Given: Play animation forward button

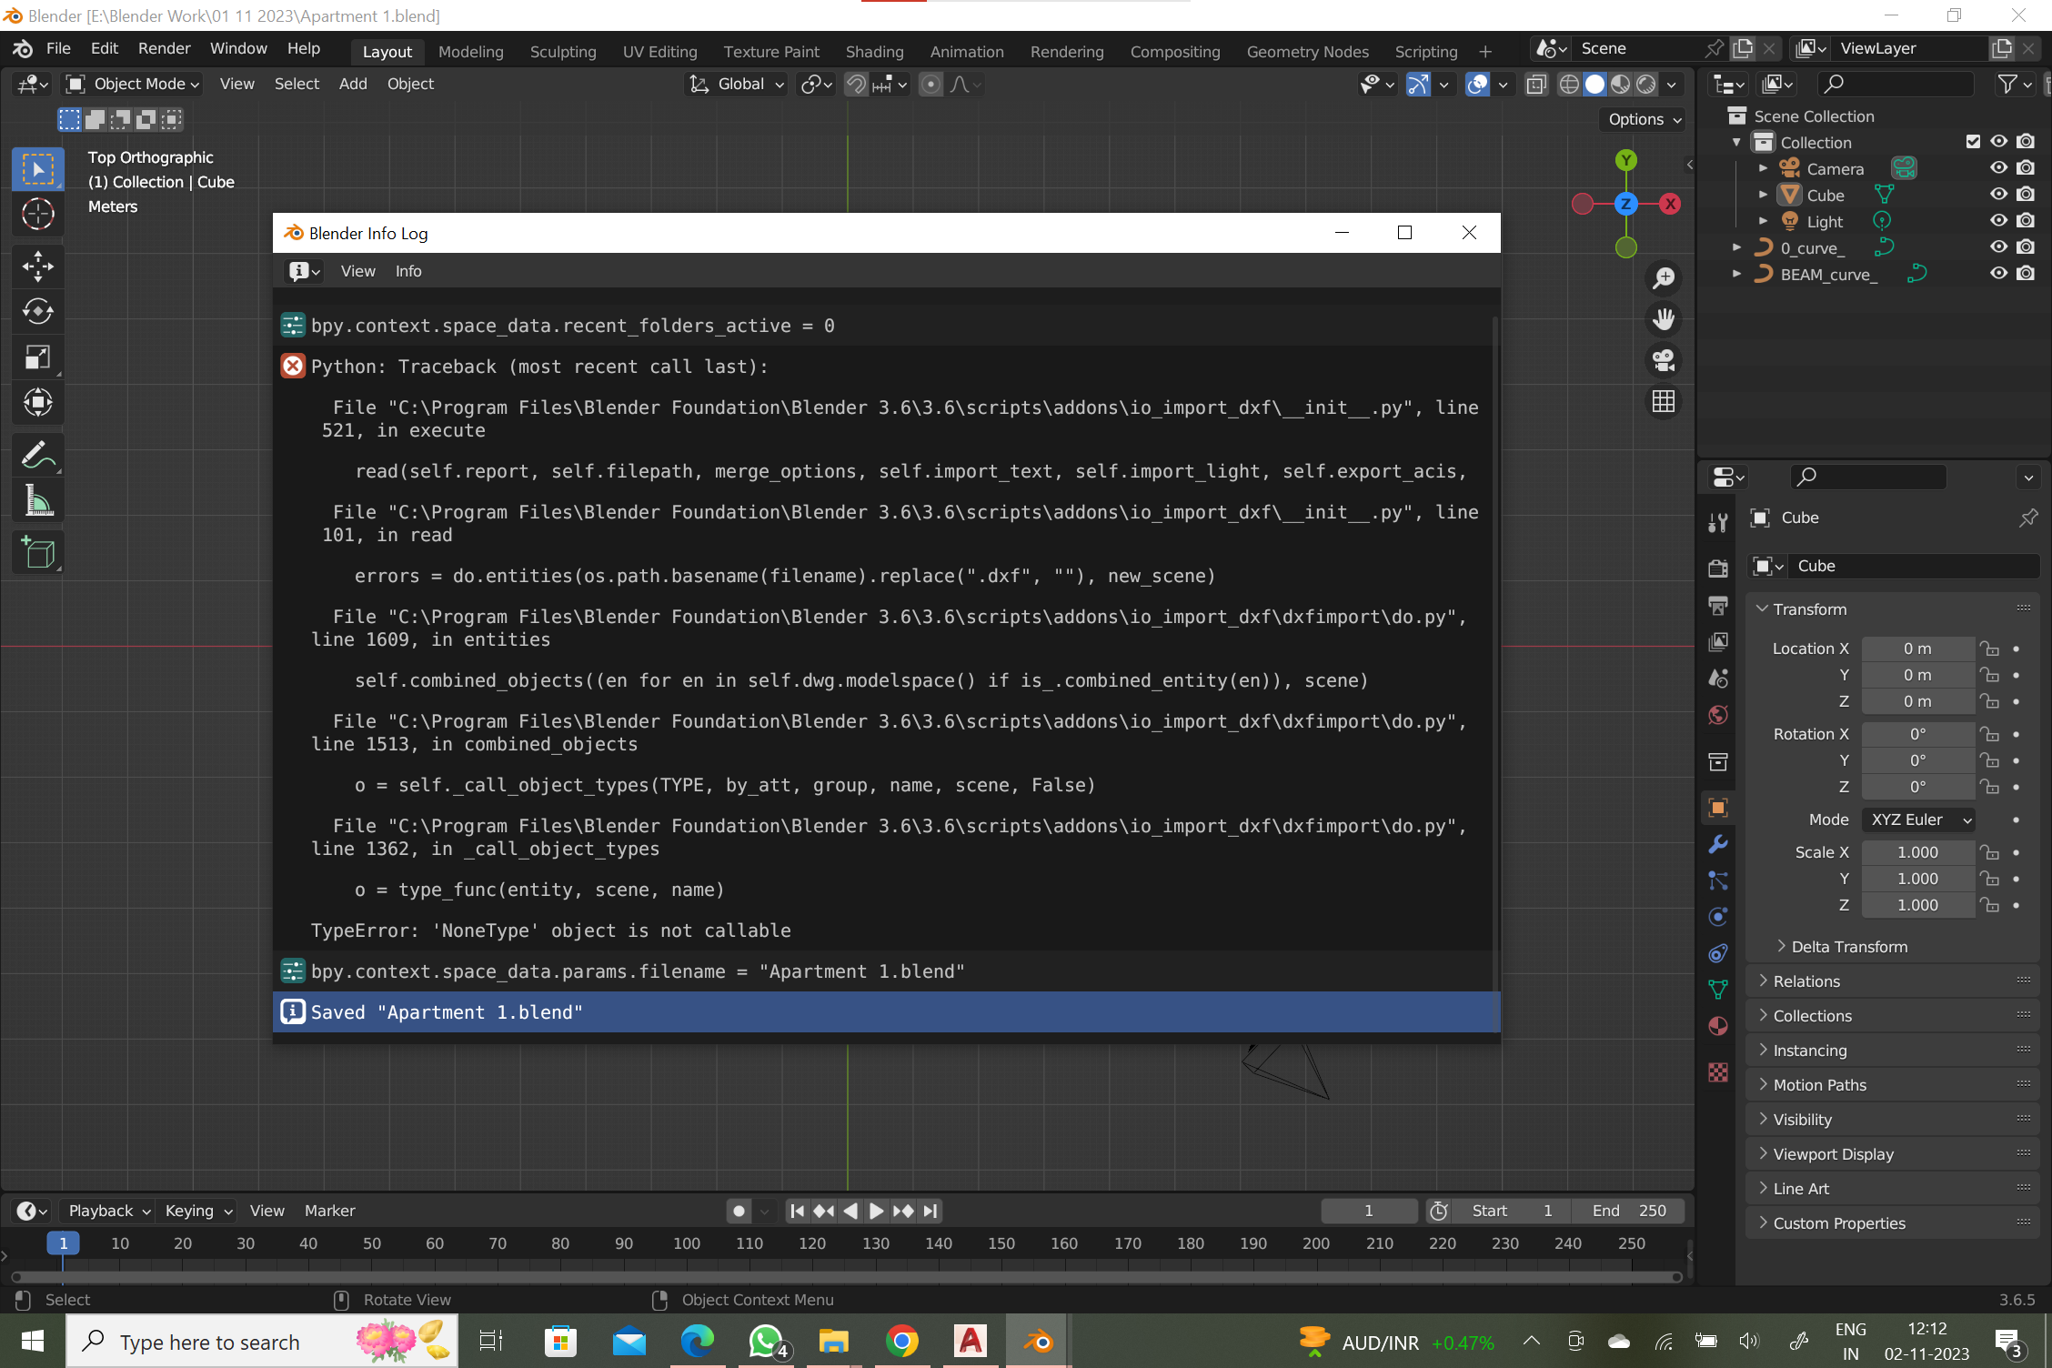Looking at the screenshot, I should (875, 1211).
